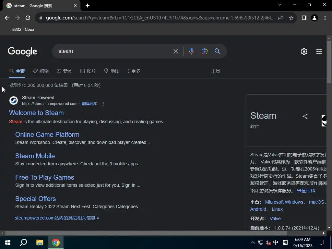This screenshot has width=332, height=249.
Task: Open the three-dot menu beside steampowered URL
Action: (103, 104)
